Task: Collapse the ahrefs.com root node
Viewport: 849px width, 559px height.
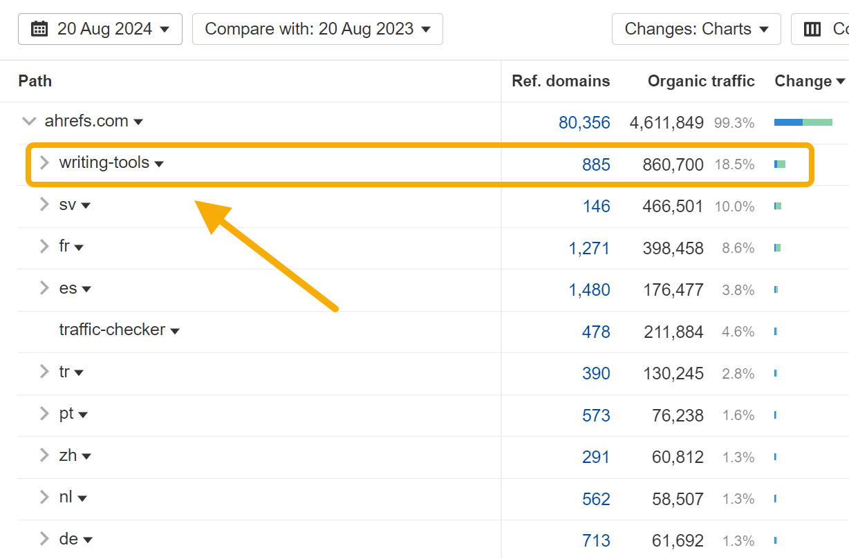Action: coord(29,120)
